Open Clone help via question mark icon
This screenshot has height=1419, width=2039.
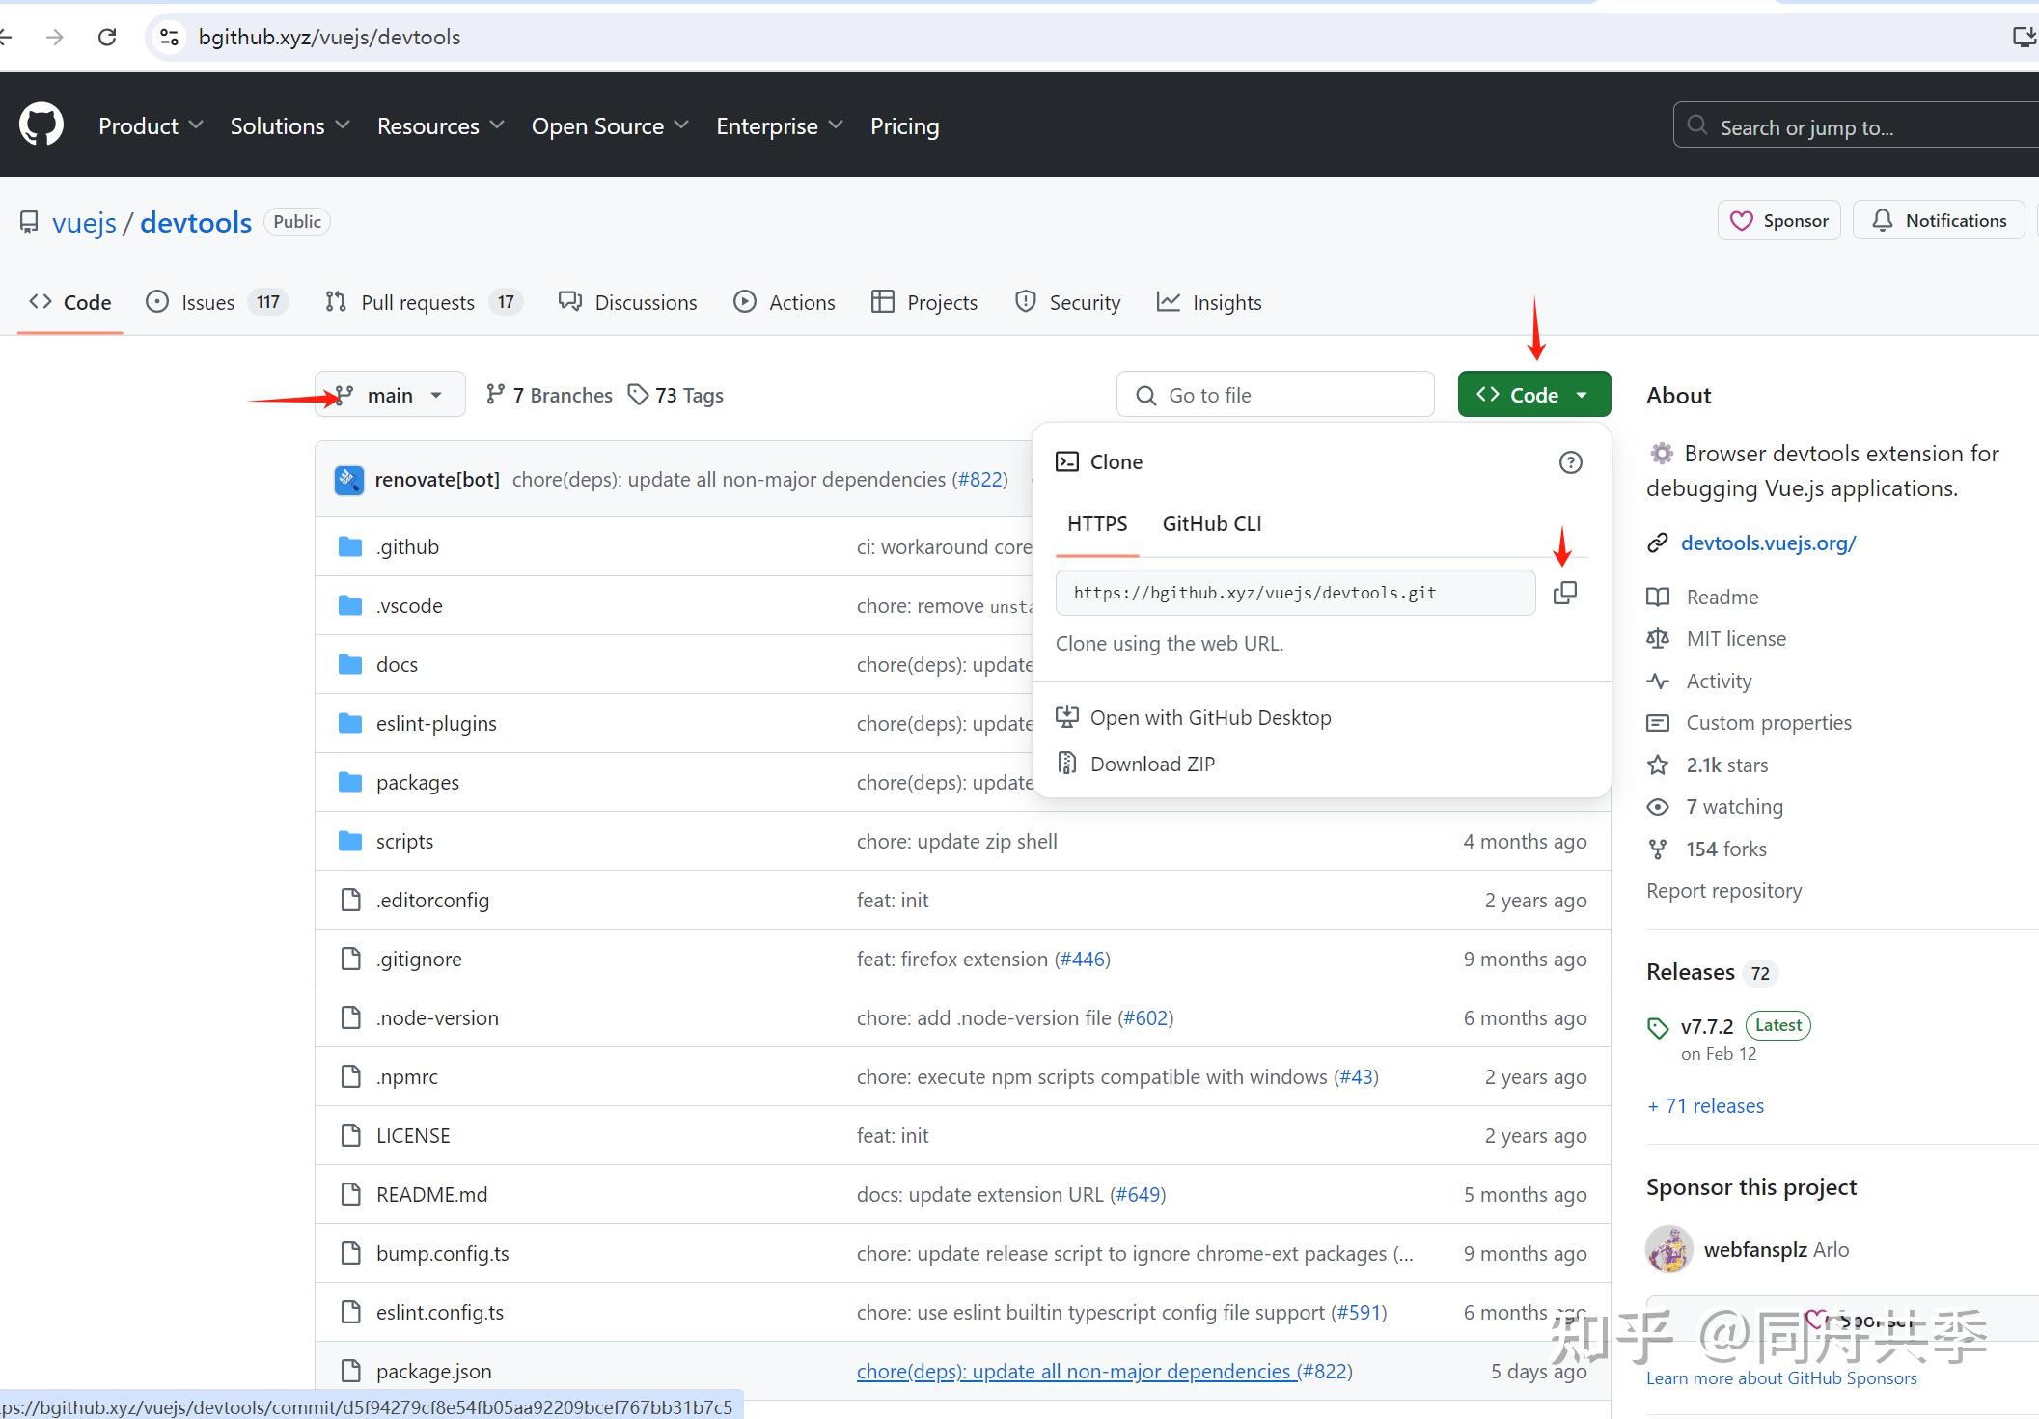pos(1571,462)
